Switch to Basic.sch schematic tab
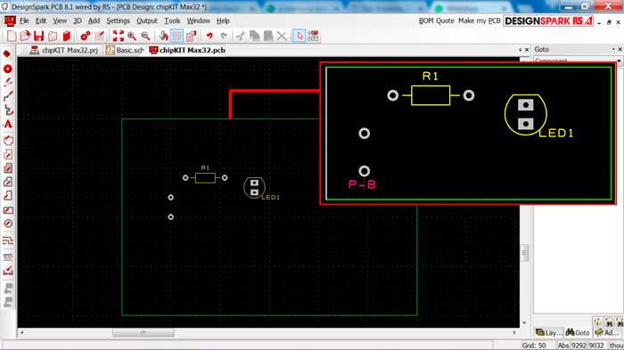The width and height of the screenshot is (624, 350). click(125, 51)
